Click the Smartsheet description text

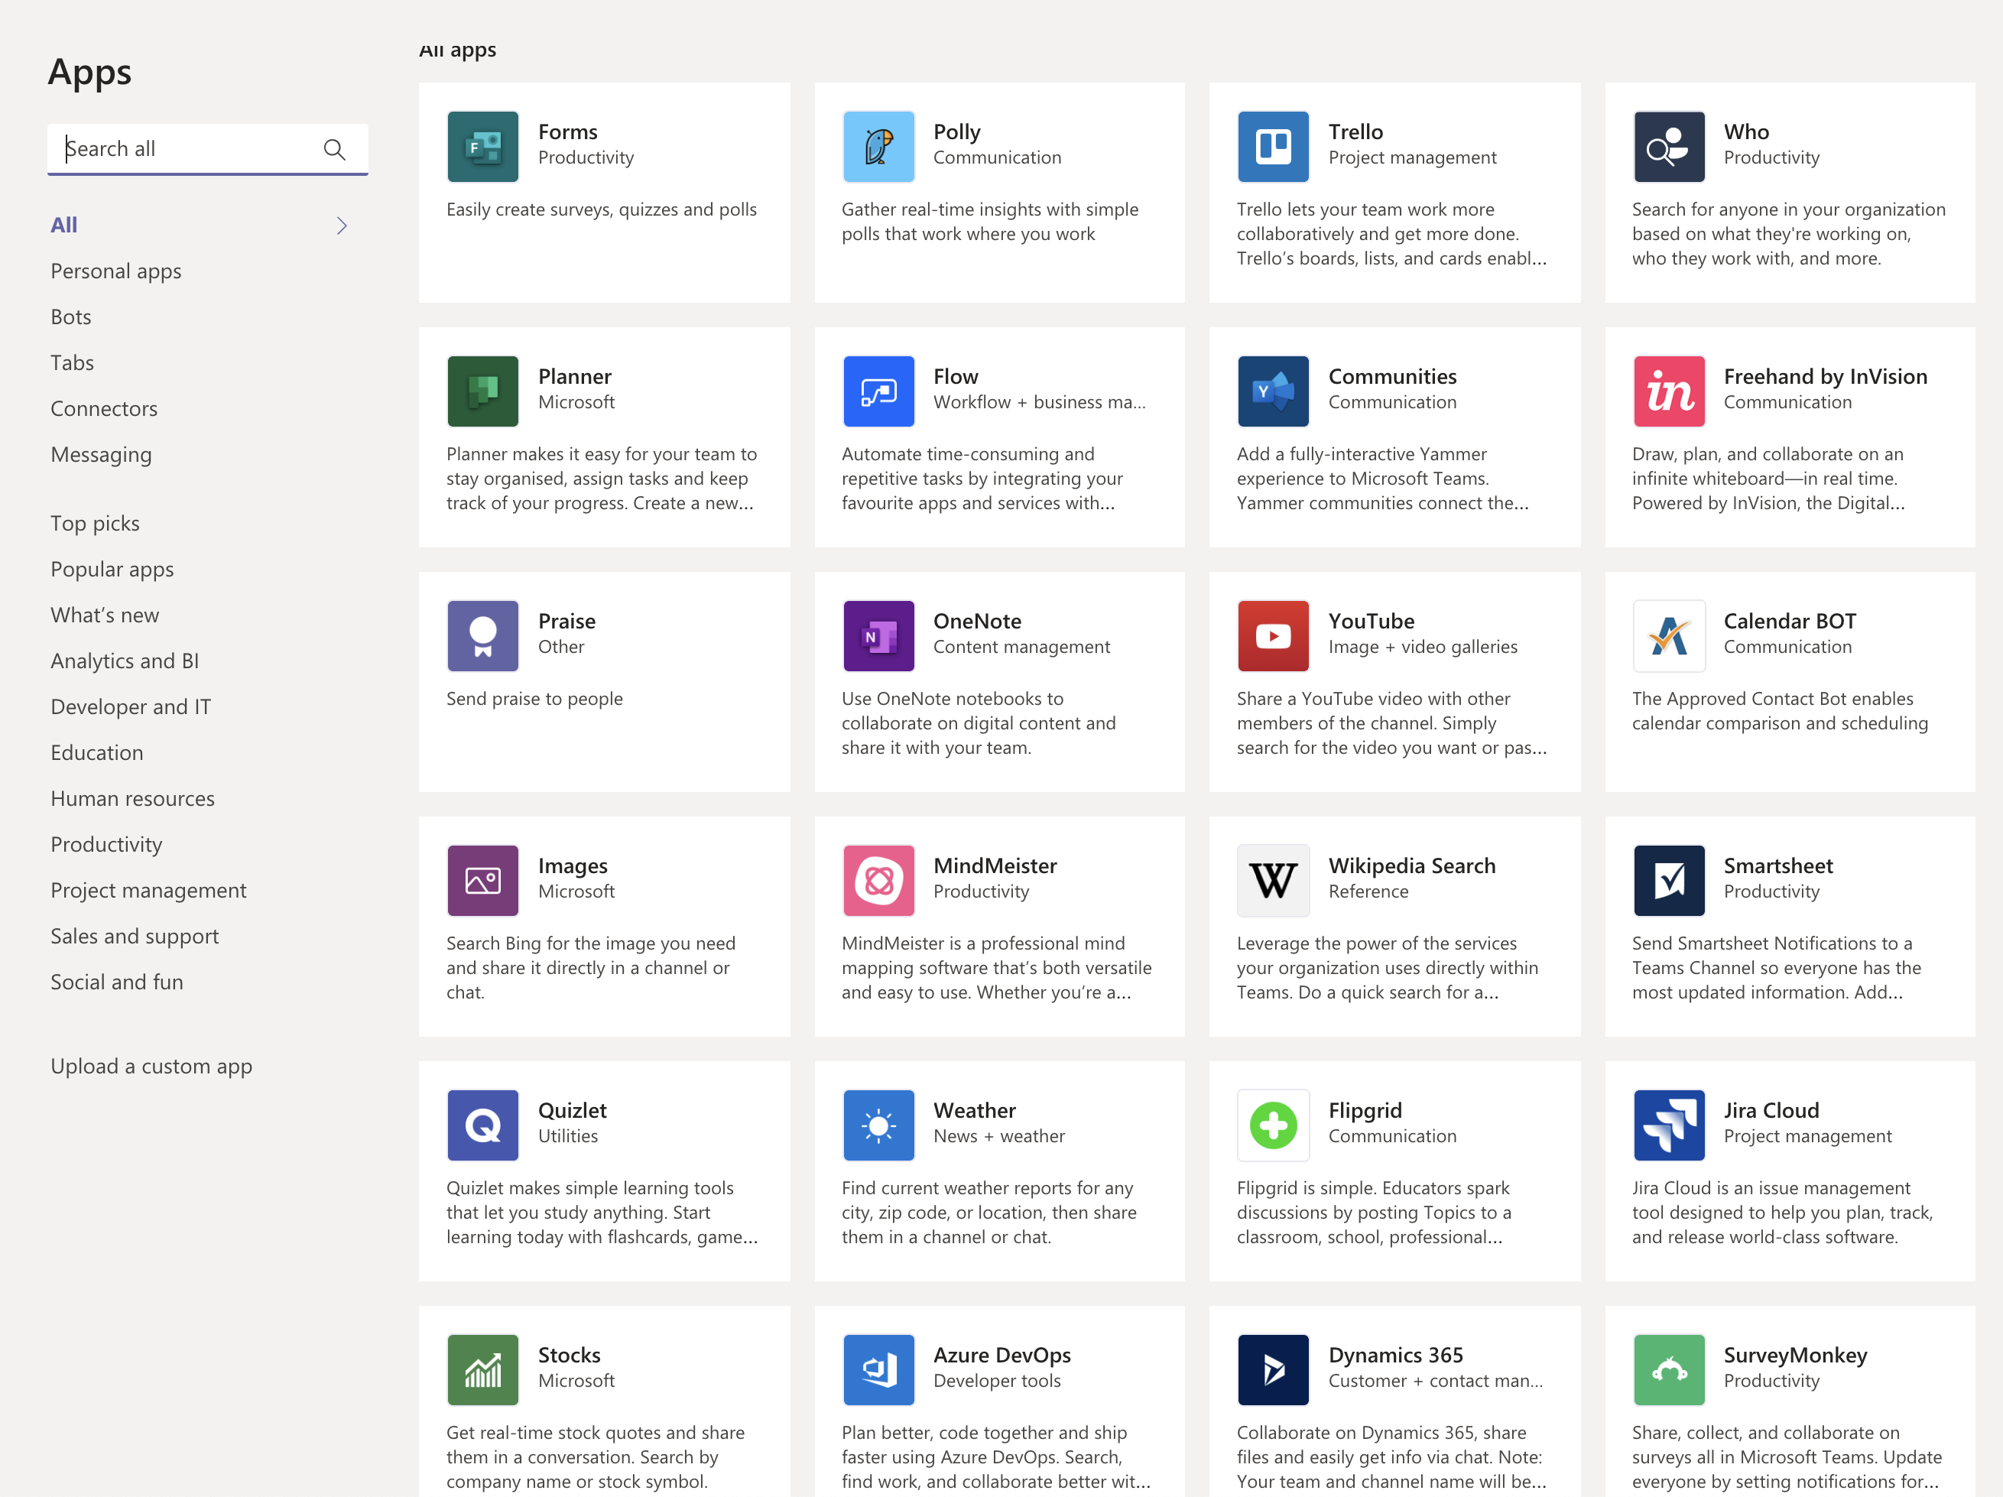(x=1776, y=967)
